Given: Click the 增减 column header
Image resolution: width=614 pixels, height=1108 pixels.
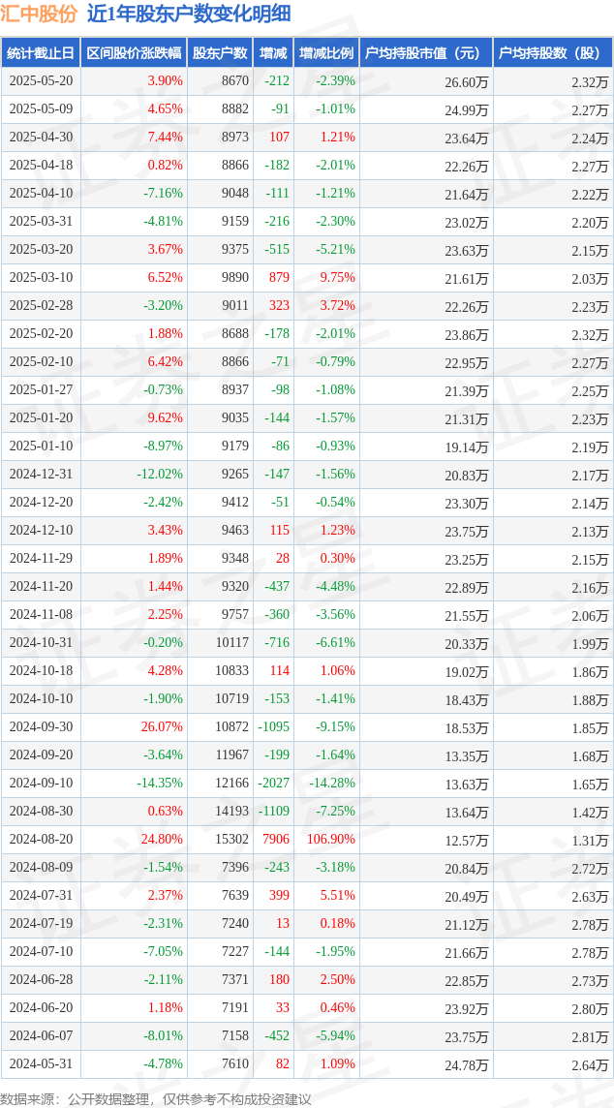Looking at the screenshot, I should (x=273, y=52).
